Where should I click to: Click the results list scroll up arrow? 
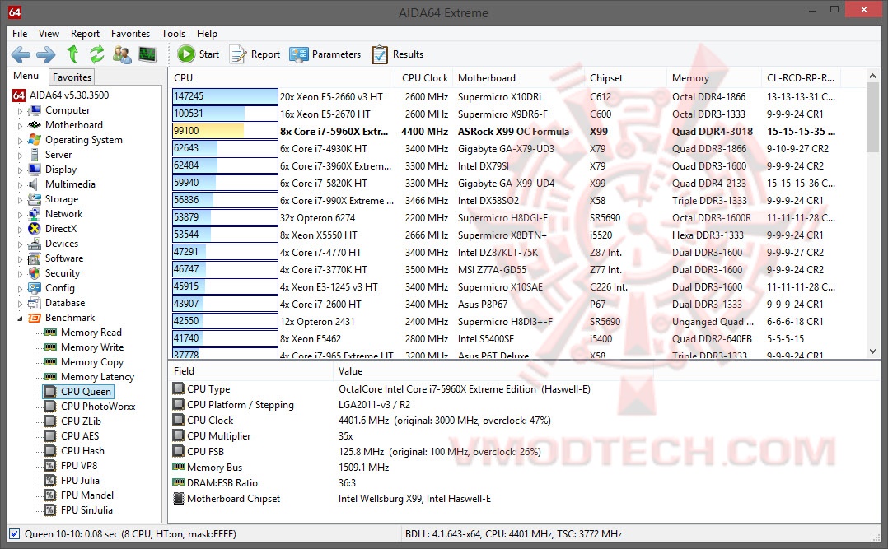872,77
